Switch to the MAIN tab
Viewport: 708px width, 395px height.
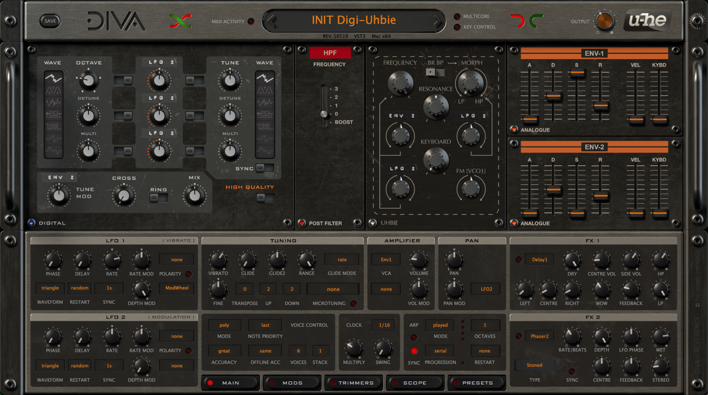(x=230, y=383)
